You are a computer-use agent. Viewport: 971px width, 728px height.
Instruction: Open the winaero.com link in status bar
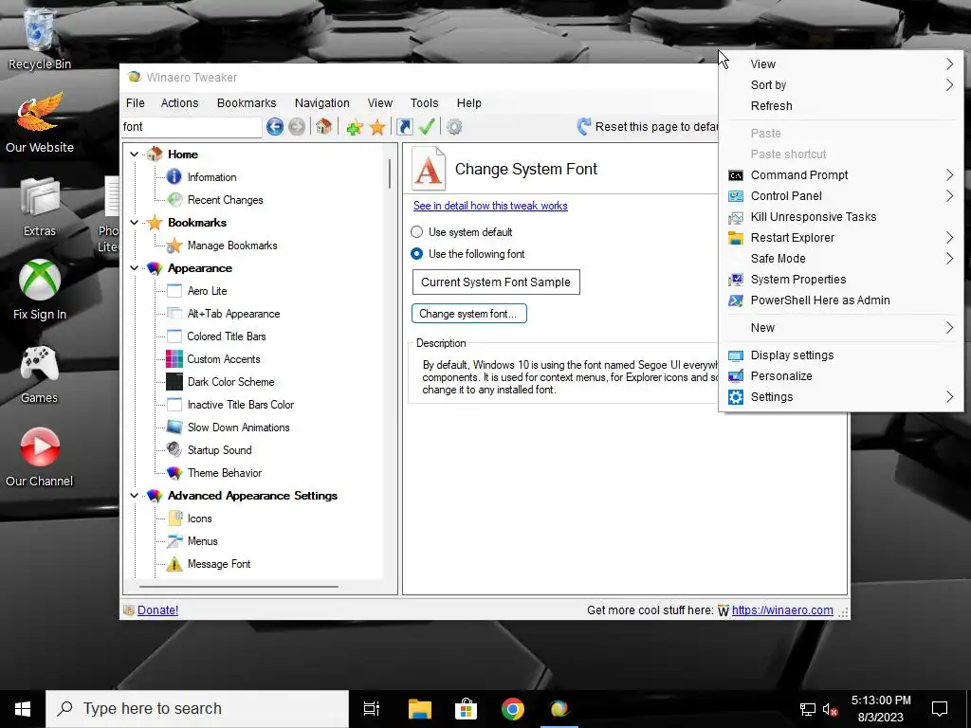[782, 610]
